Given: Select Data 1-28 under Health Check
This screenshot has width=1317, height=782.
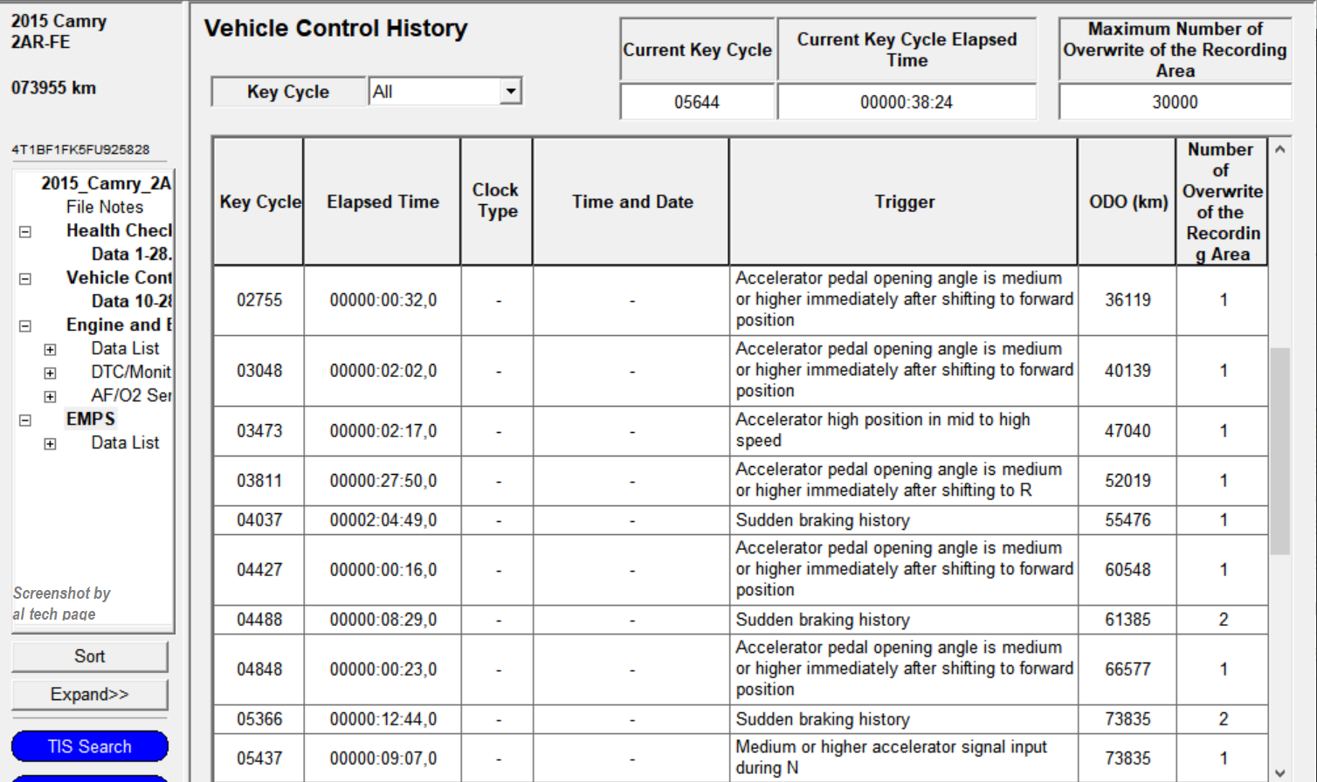Looking at the screenshot, I should click(131, 254).
